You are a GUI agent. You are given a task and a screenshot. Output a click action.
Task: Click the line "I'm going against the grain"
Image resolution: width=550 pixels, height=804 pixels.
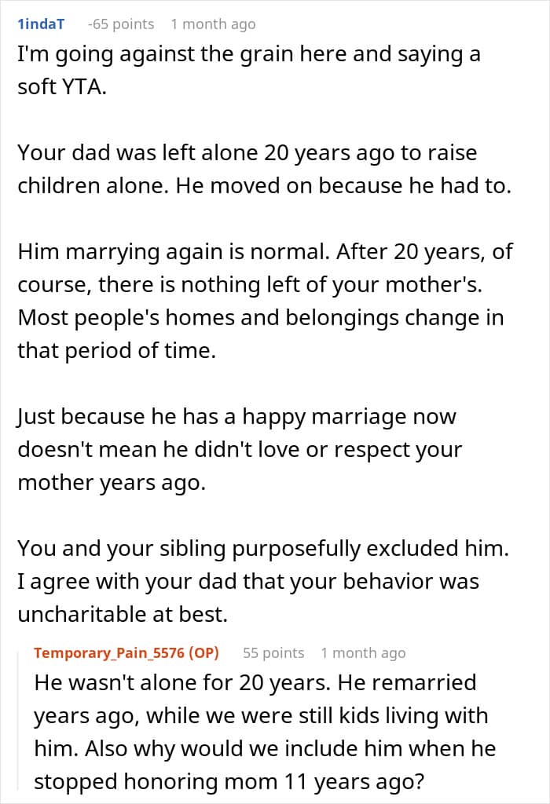[x=249, y=54]
